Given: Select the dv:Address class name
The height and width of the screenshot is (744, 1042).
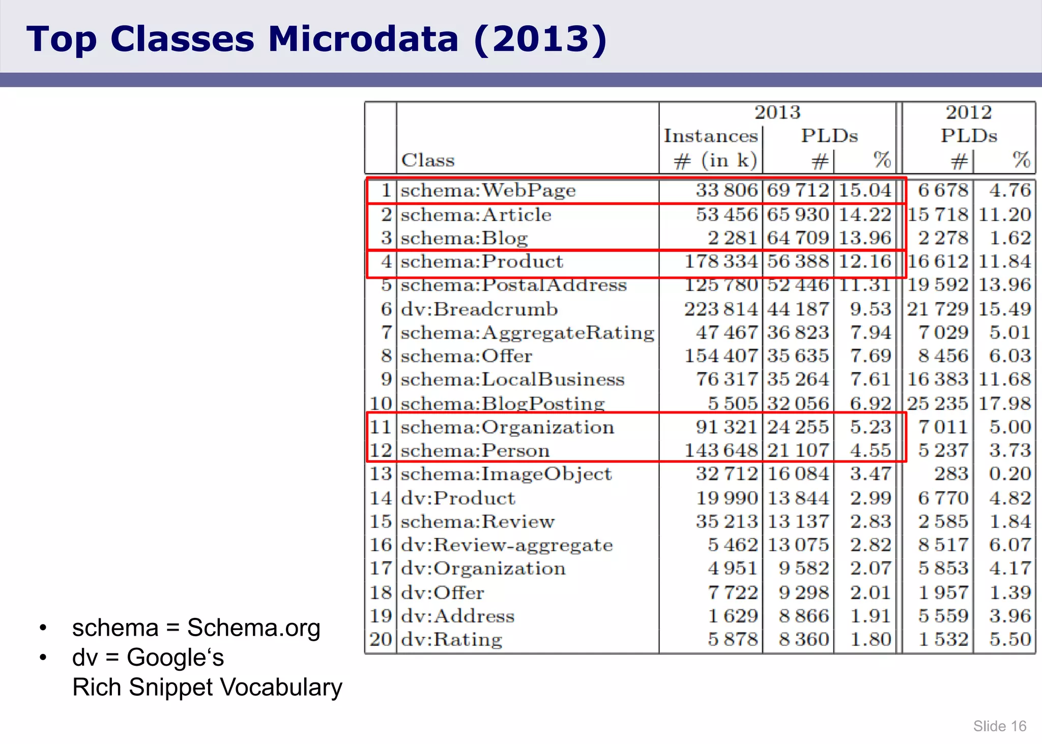Looking at the screenshot, I should (x=457, y=616).
